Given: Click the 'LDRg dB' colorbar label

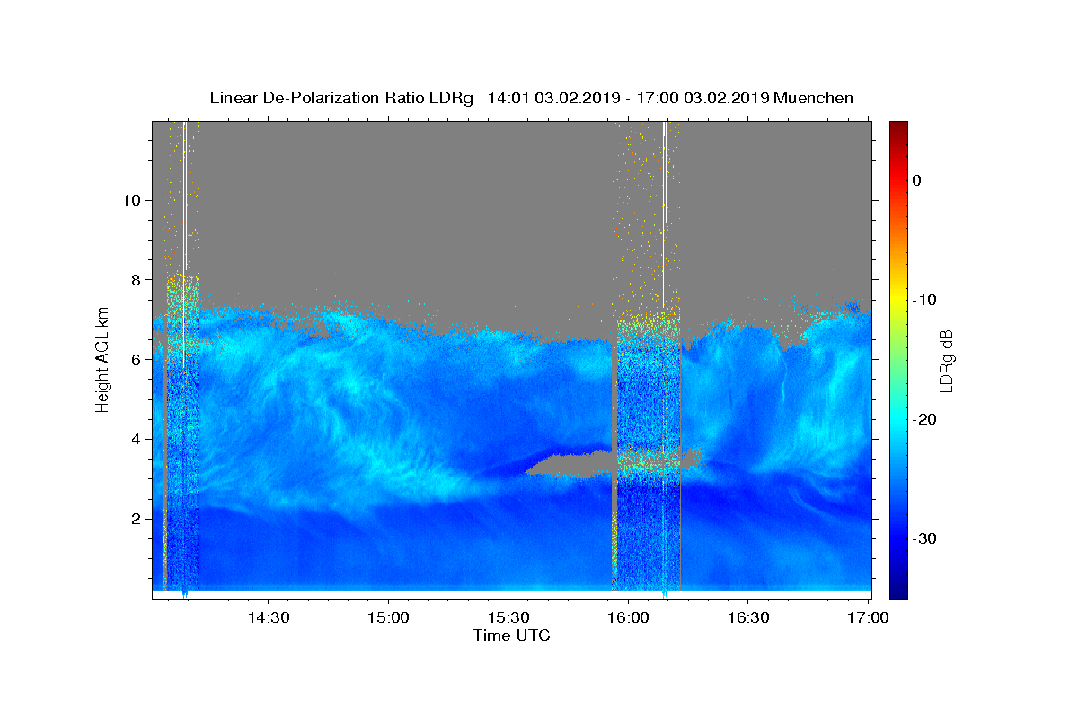Looking at the screenshot, I should click(x=946, y=360).
